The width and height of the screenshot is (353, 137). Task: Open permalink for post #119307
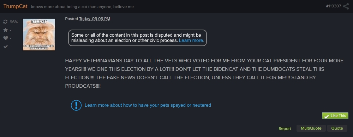(x=334, y=6)
